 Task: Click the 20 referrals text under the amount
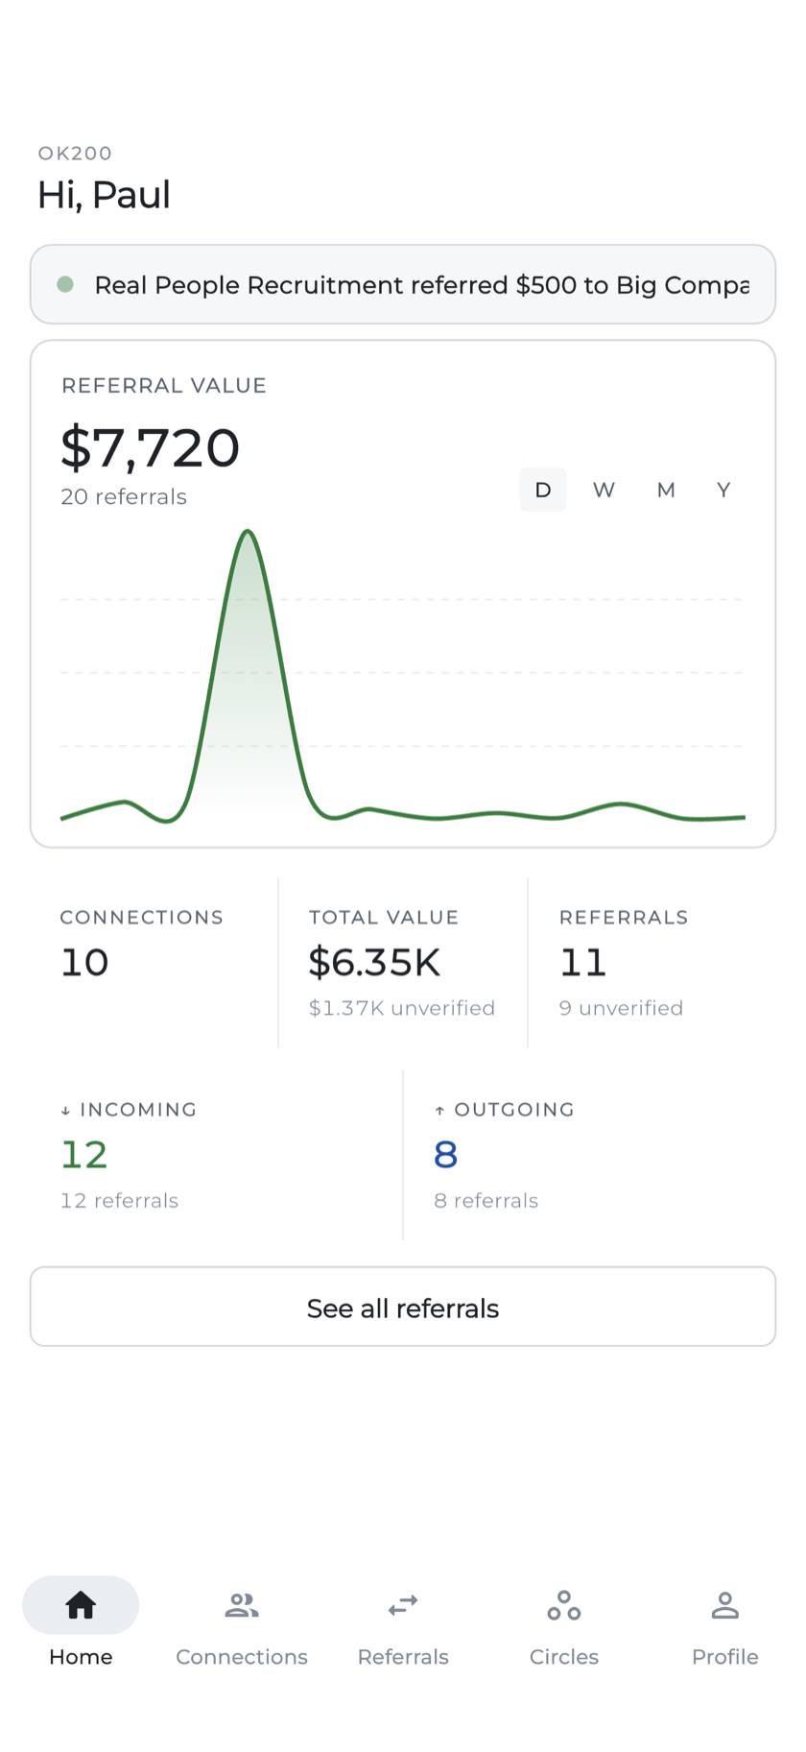[x=124, y=497]
